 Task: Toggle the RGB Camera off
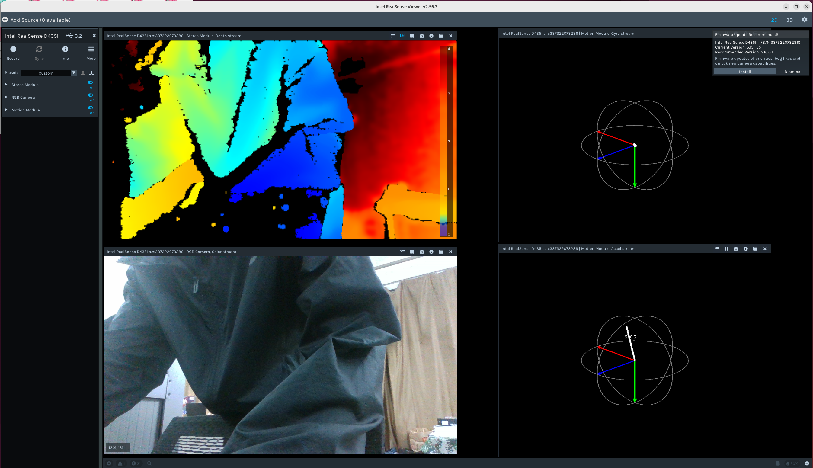coord(91,95)
